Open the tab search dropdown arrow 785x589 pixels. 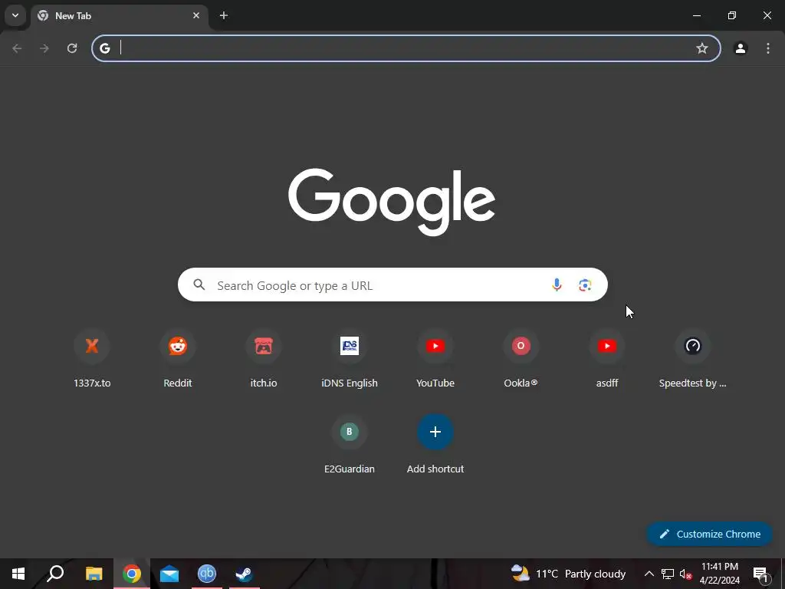click(x=15, y=15)
